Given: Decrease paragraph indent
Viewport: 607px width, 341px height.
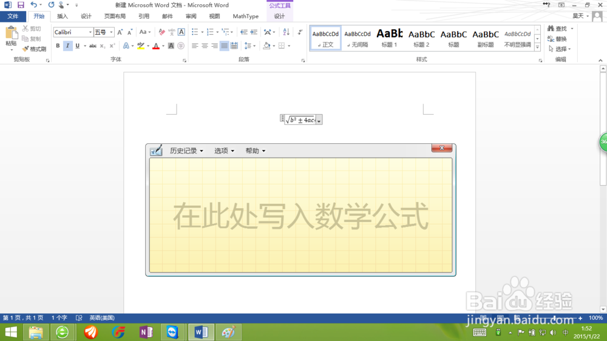Looking at the screenshot, I should click(244, 32).
